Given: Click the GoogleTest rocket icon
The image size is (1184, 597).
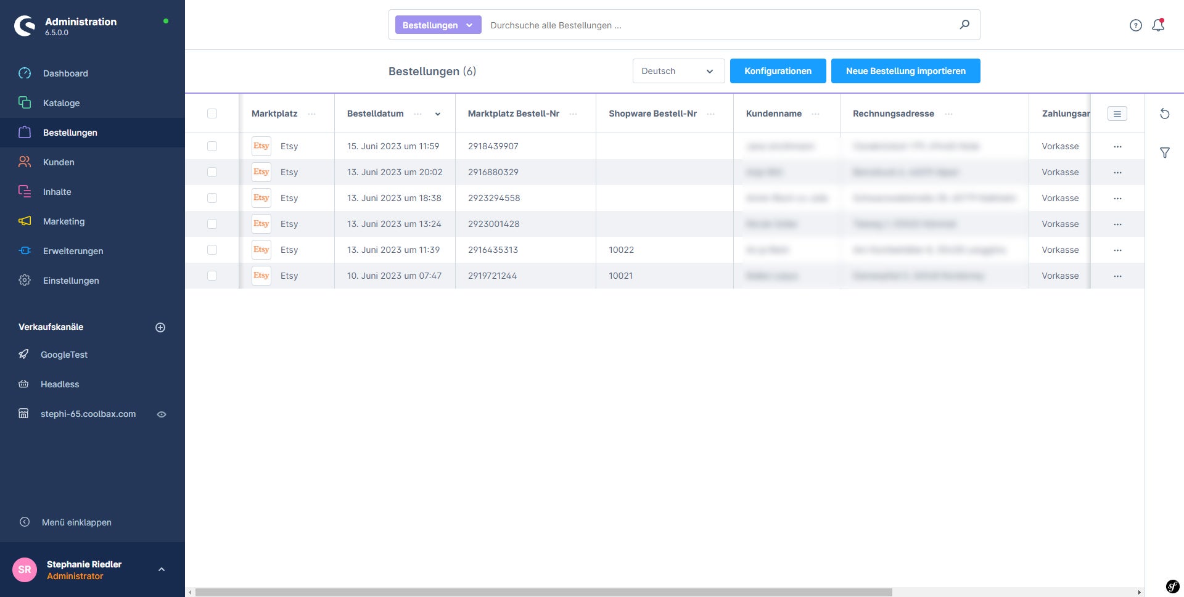Looking at the screenshot, I should pyautogui.click(x=23, y=355).
